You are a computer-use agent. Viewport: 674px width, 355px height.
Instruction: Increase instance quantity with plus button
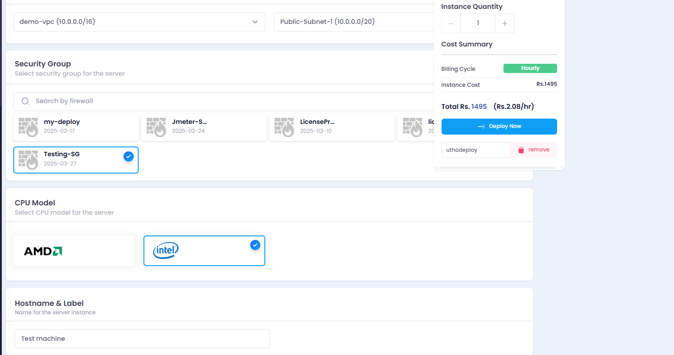coord(505,23)
